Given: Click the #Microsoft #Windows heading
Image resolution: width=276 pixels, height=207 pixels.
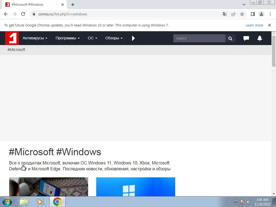Looking at the screenshot, I should (x=55, y=152).
